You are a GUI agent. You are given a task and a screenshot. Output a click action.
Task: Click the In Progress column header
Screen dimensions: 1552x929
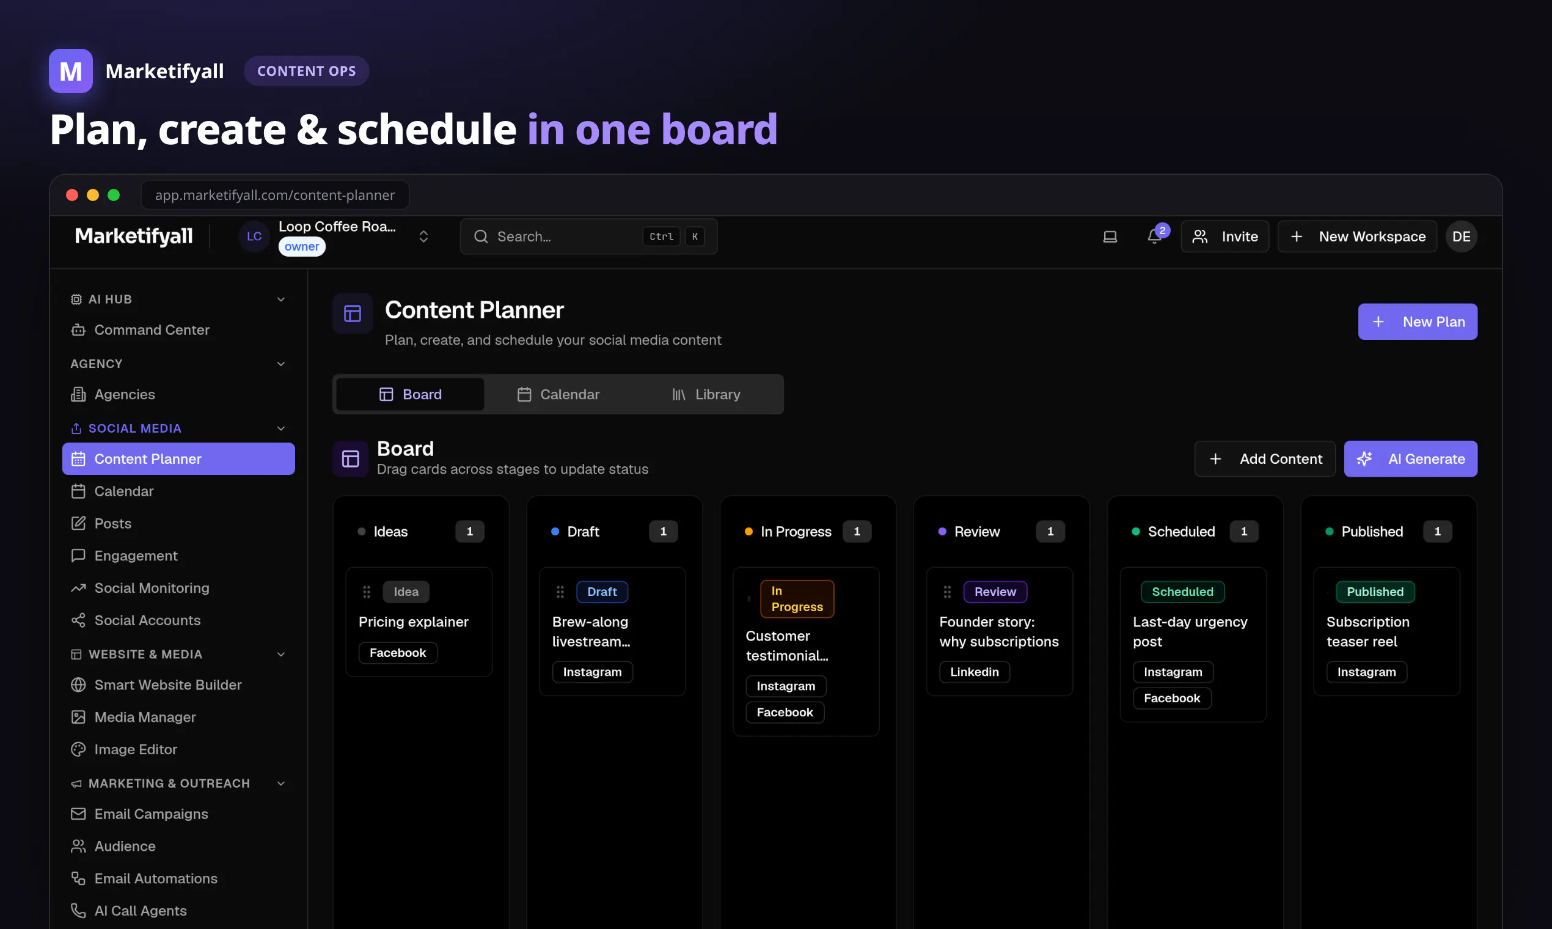click(x=807, y=532)
